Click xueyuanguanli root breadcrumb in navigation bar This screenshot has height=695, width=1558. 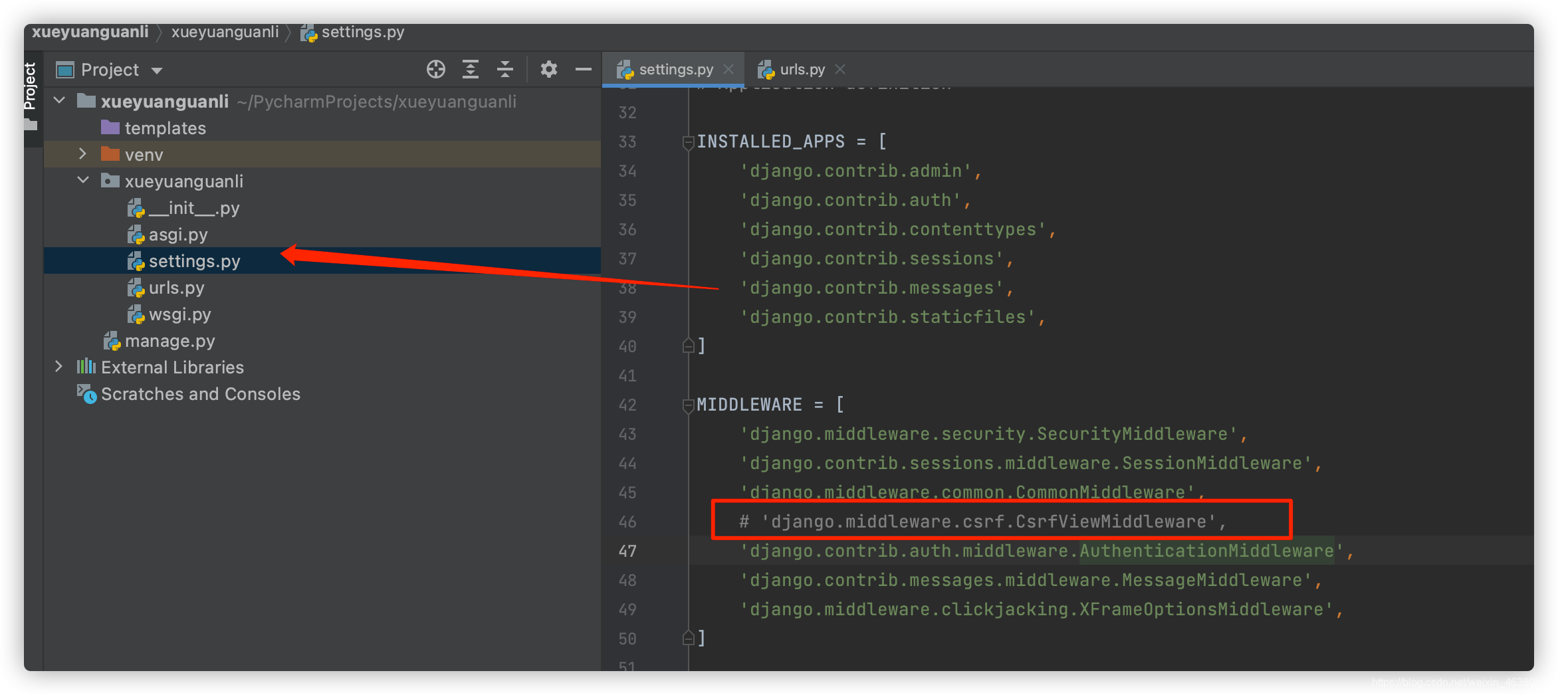tap(90, 32)
